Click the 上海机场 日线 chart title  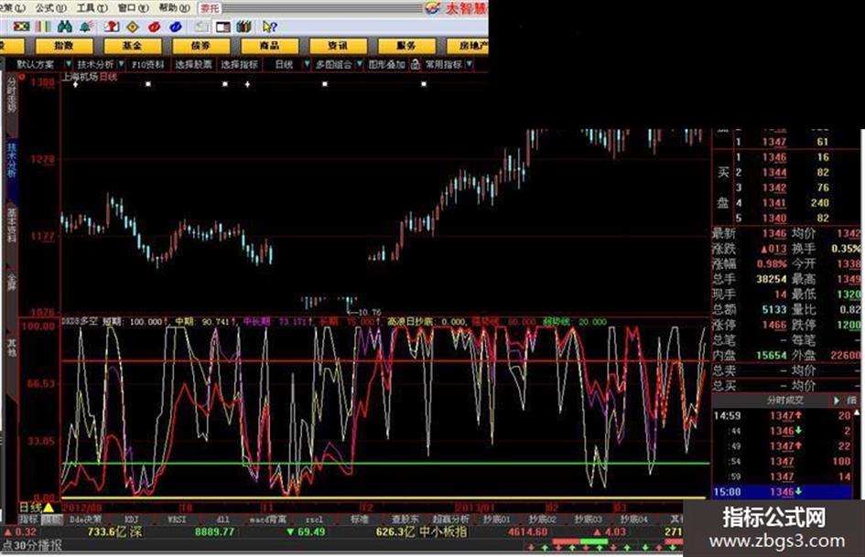tap(89, 77)
